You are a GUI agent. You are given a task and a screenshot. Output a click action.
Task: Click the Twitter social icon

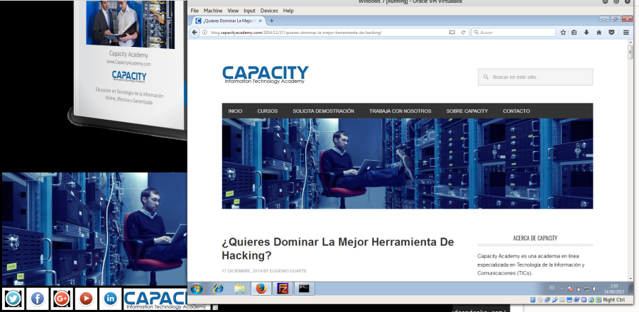point(13,299)
